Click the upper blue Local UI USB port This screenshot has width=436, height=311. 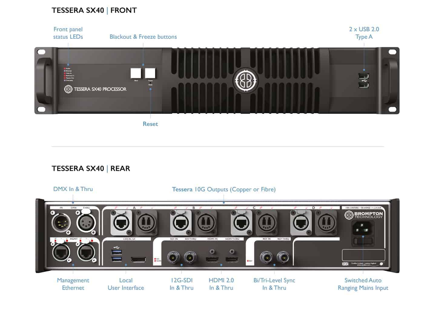(117, 252)
